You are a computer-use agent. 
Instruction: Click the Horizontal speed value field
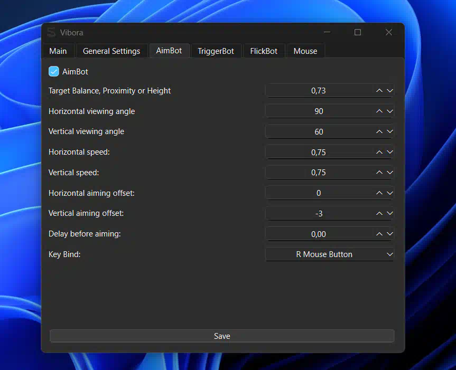319,153
